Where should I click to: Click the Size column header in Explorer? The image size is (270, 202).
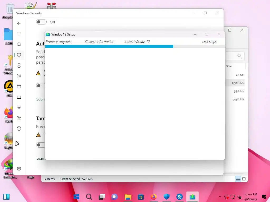(229, 66)
